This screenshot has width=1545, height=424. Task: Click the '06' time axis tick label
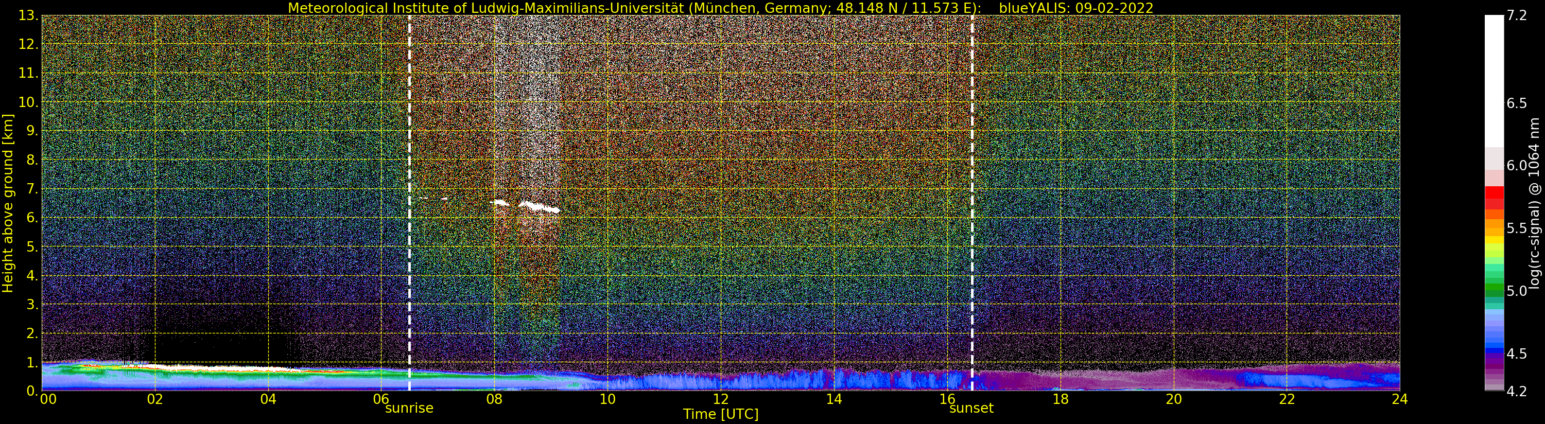coord(381,399)
